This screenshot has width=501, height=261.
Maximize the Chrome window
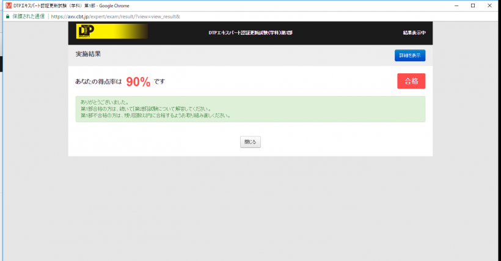(473, 5)
